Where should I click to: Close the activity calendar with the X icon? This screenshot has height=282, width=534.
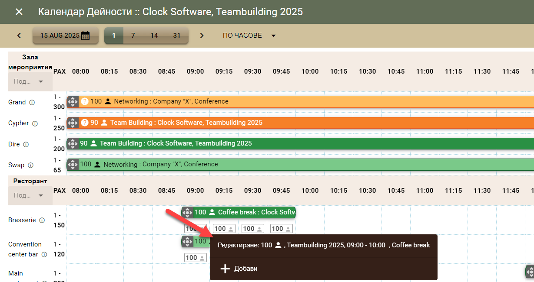point(19,12)
